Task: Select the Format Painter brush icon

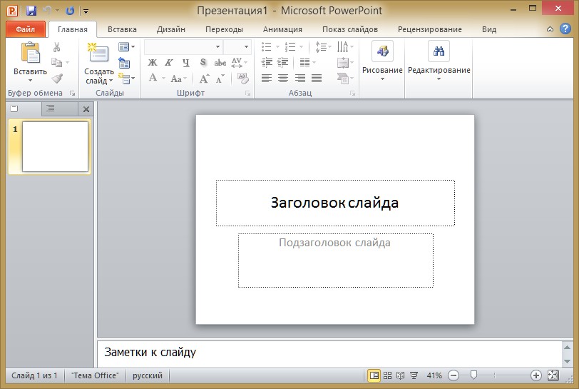Action: pyautogui.click(x=57, y=79)
